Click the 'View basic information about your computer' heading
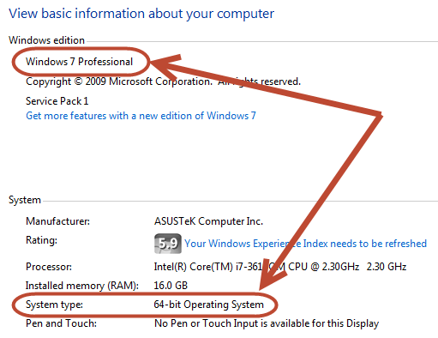 141,14
